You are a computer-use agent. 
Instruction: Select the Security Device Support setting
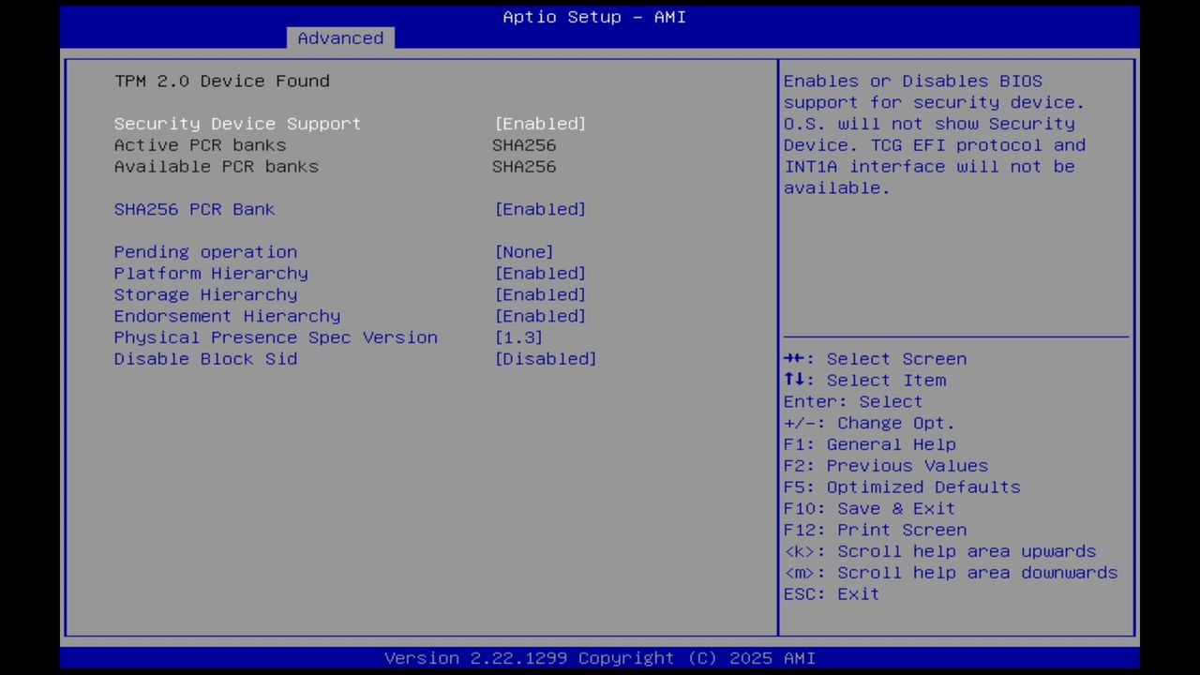point(236,123)
